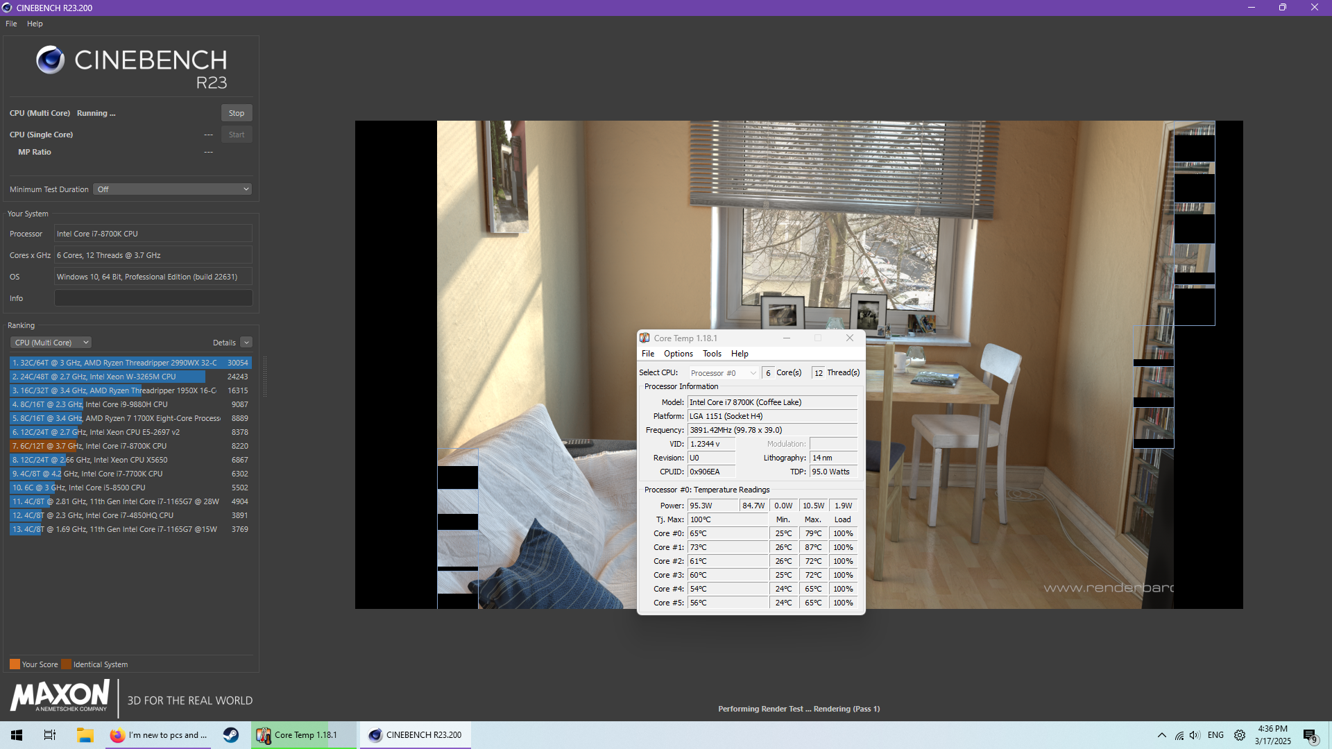The height and width of the screenshot is (749, 1332).
Task: Click the Platform field LGA 1151
Action: pos(772,416)
